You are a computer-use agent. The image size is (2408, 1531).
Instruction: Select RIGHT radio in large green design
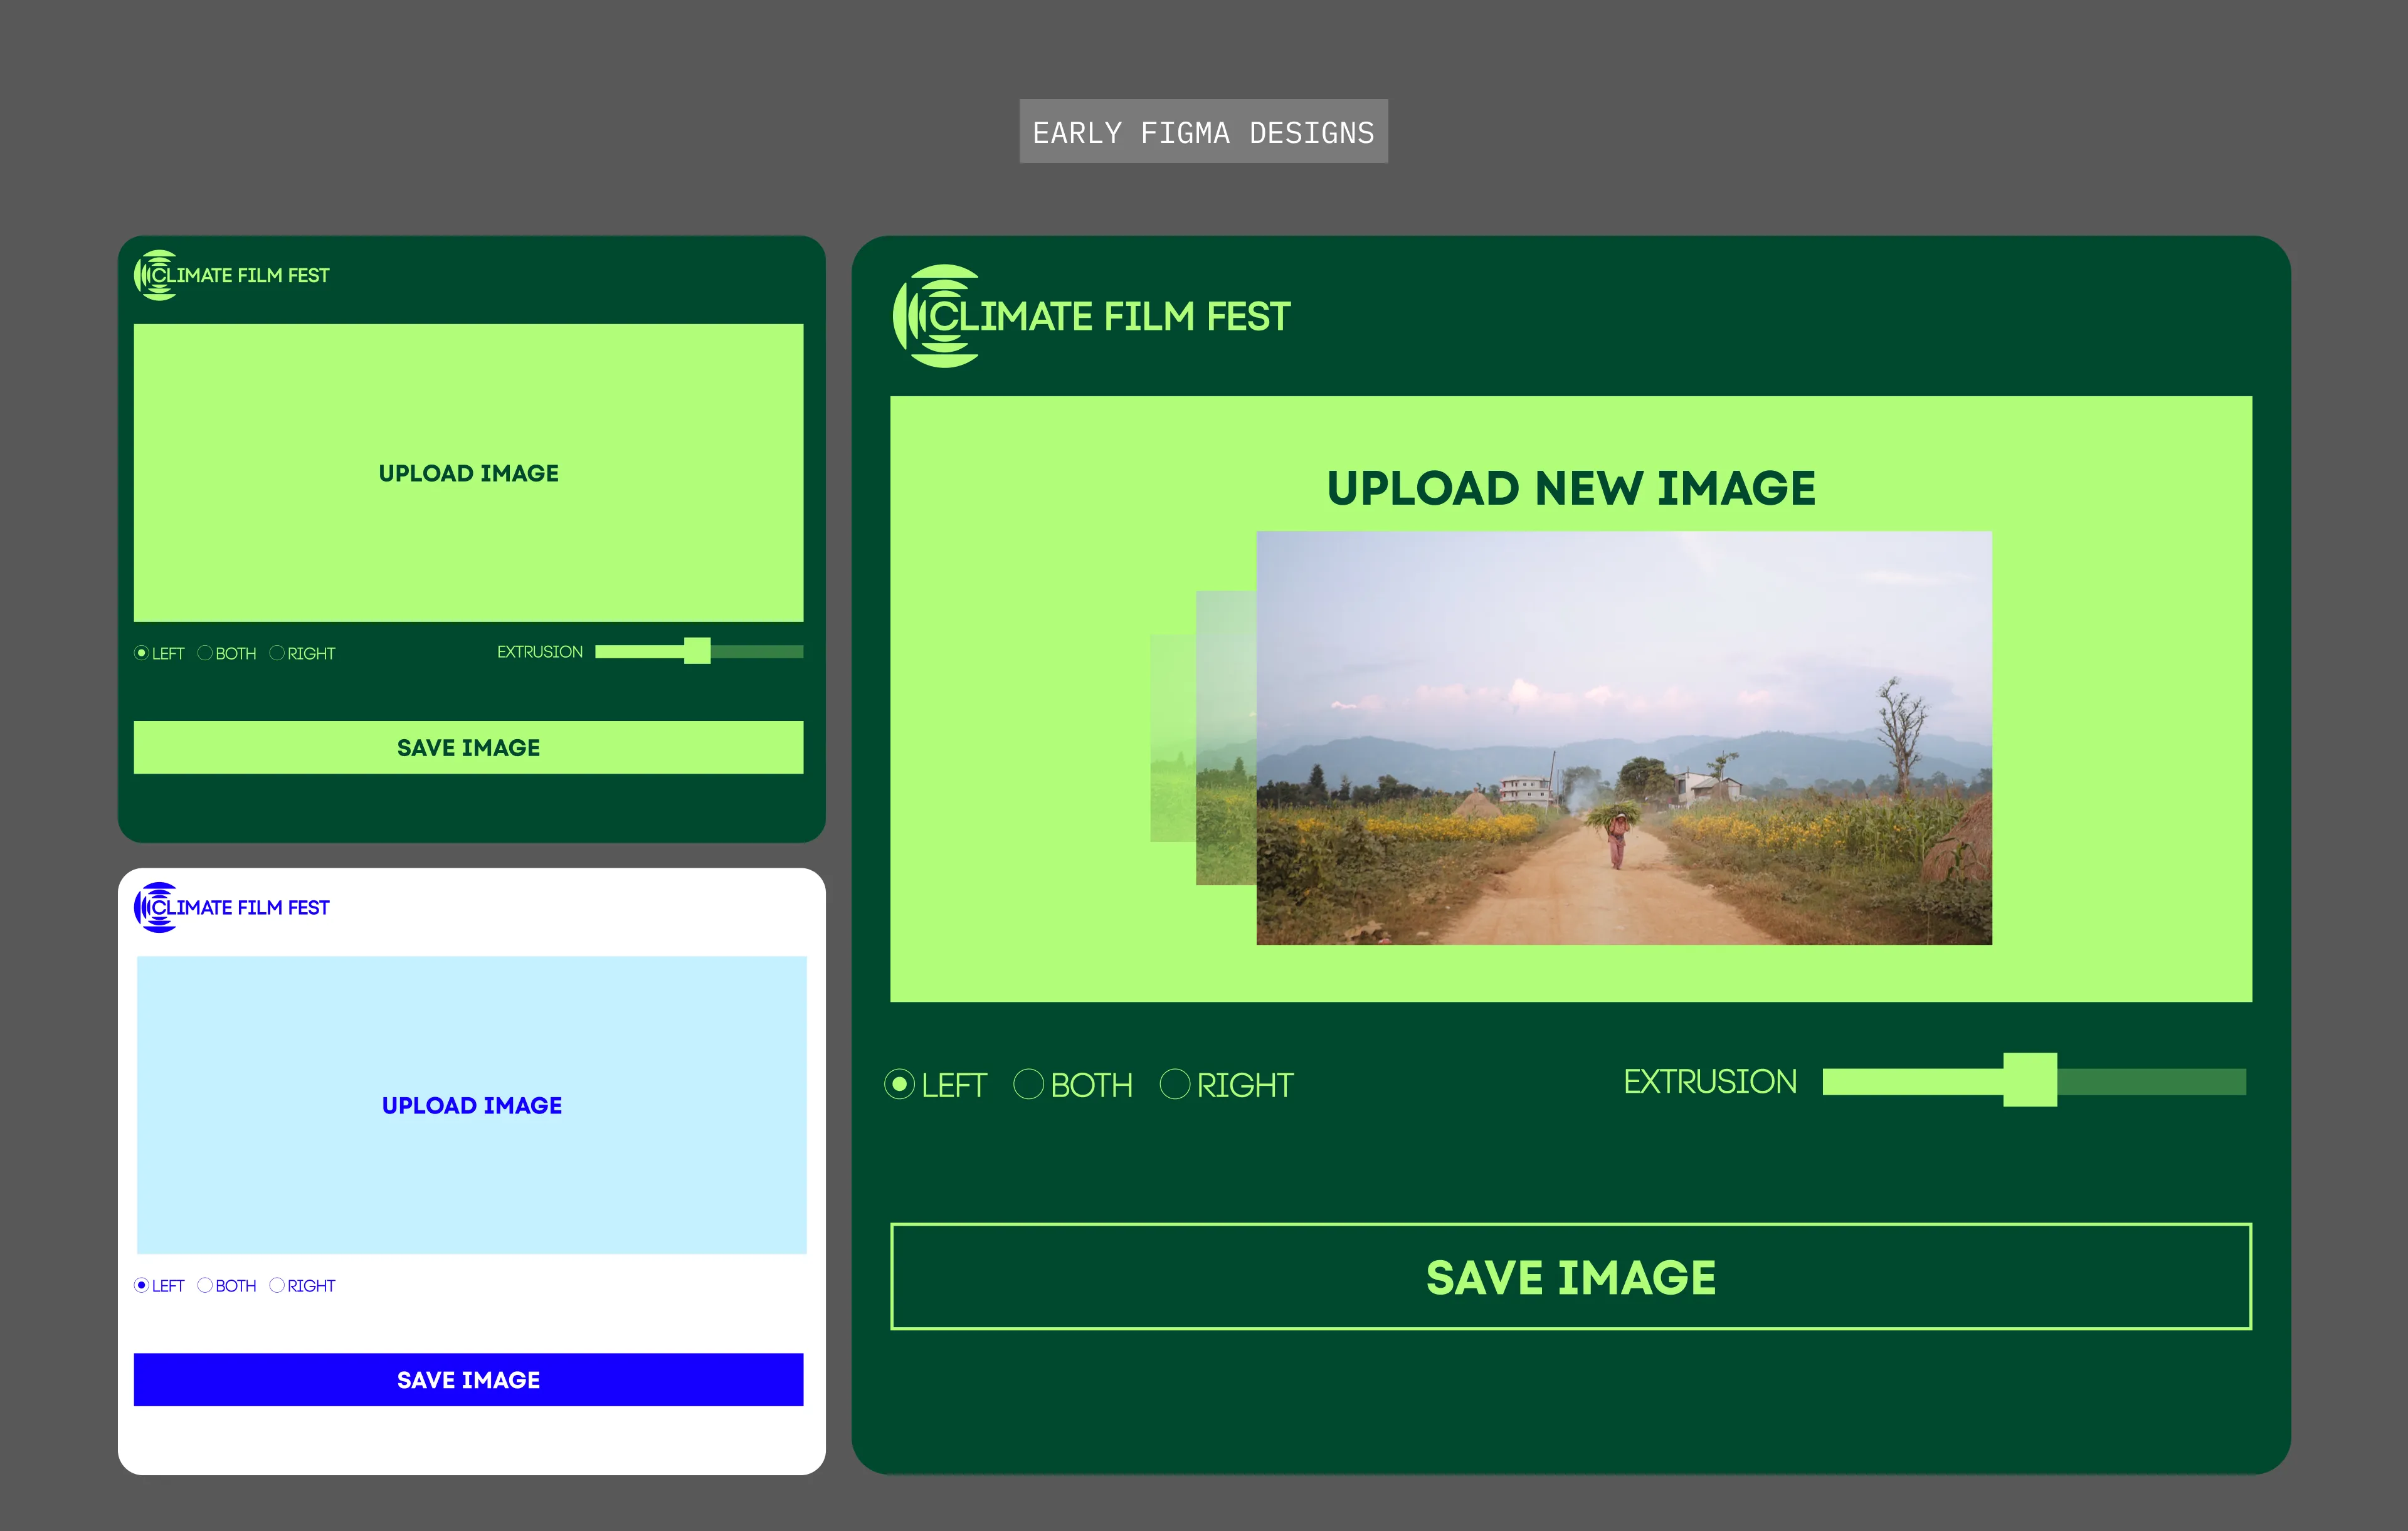coord(1174,1084)
